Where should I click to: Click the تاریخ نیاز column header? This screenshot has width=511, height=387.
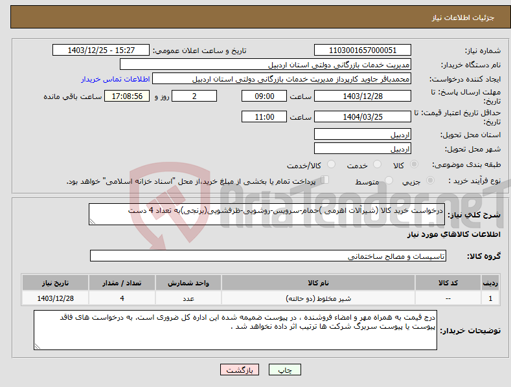click(56, 283)
